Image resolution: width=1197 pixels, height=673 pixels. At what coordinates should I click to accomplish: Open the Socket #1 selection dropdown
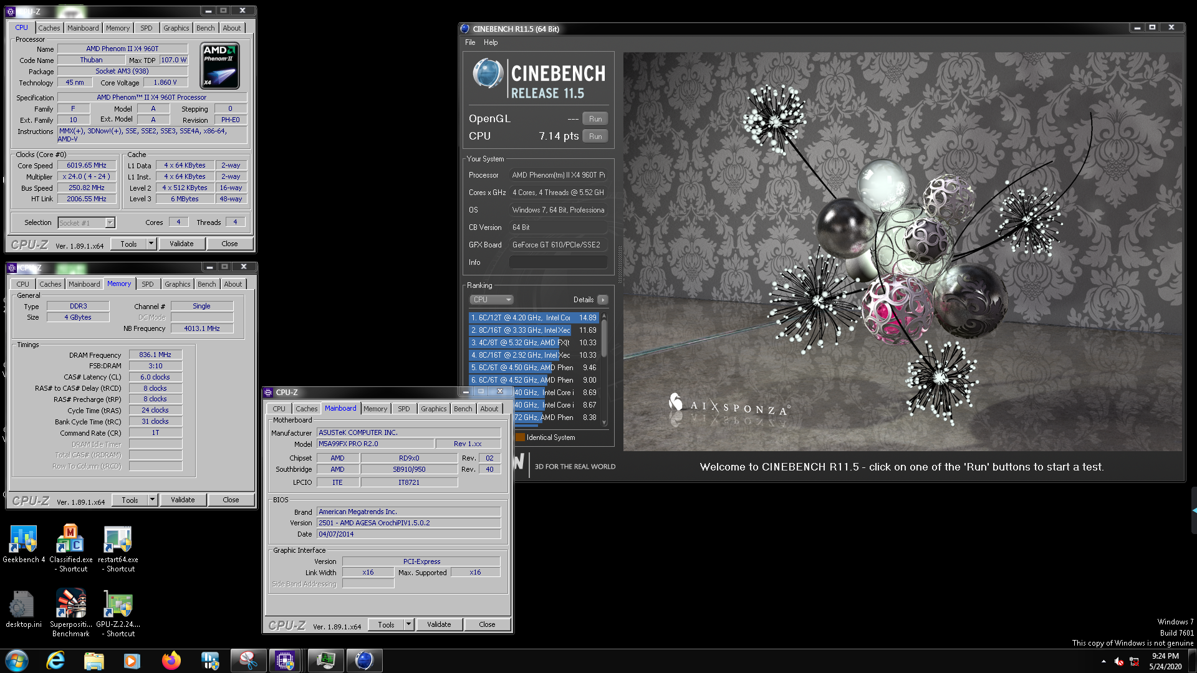click(110, 222)
